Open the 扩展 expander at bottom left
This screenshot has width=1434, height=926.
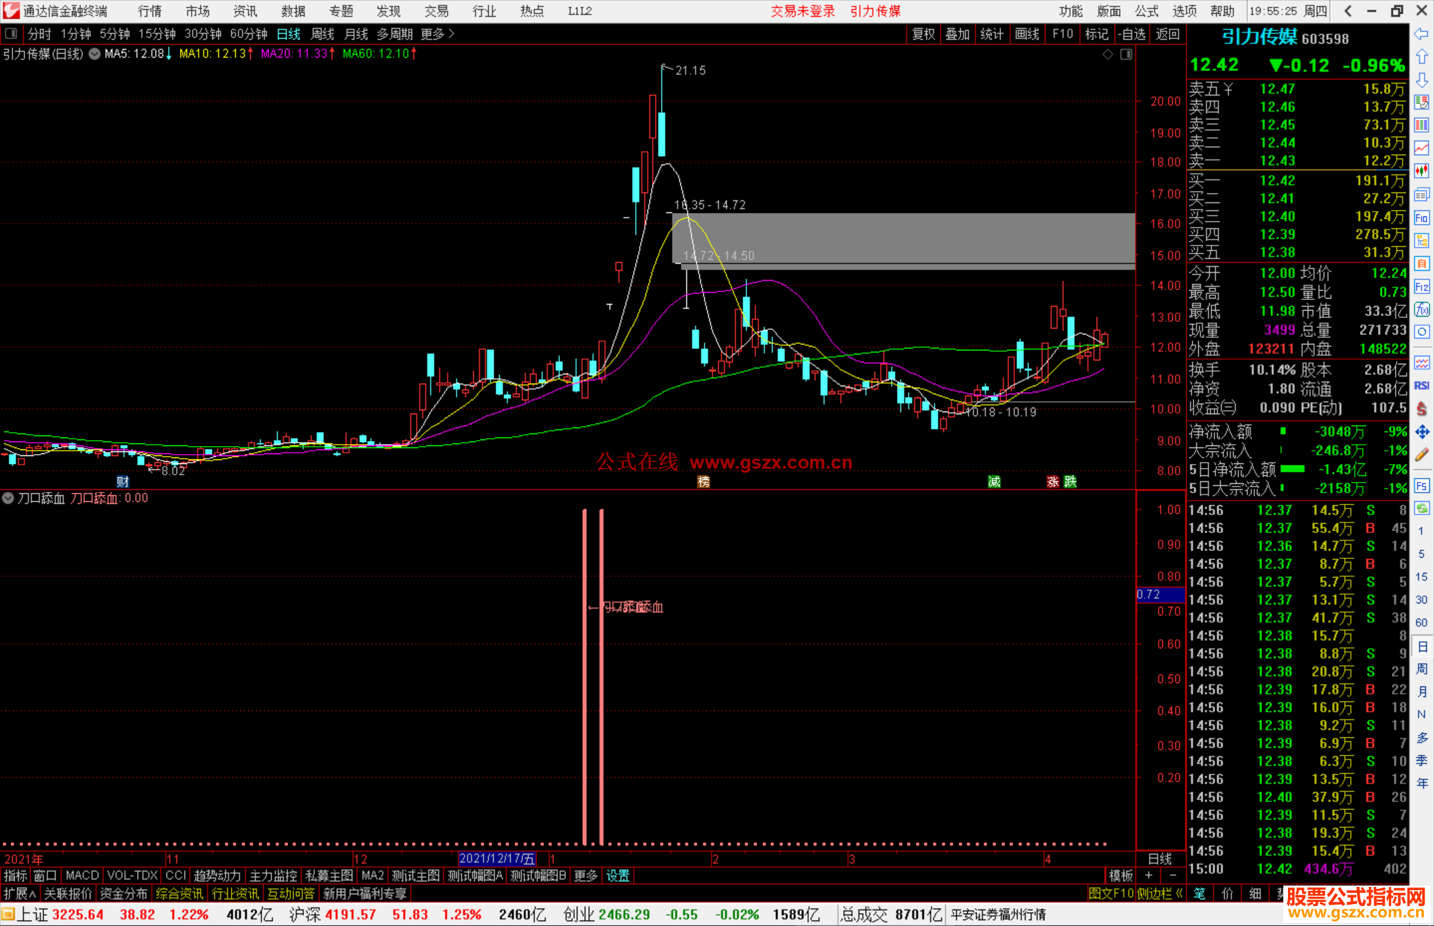point(19,893)
